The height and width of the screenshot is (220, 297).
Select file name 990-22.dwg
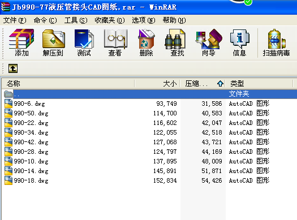click(x=31, y=123)
